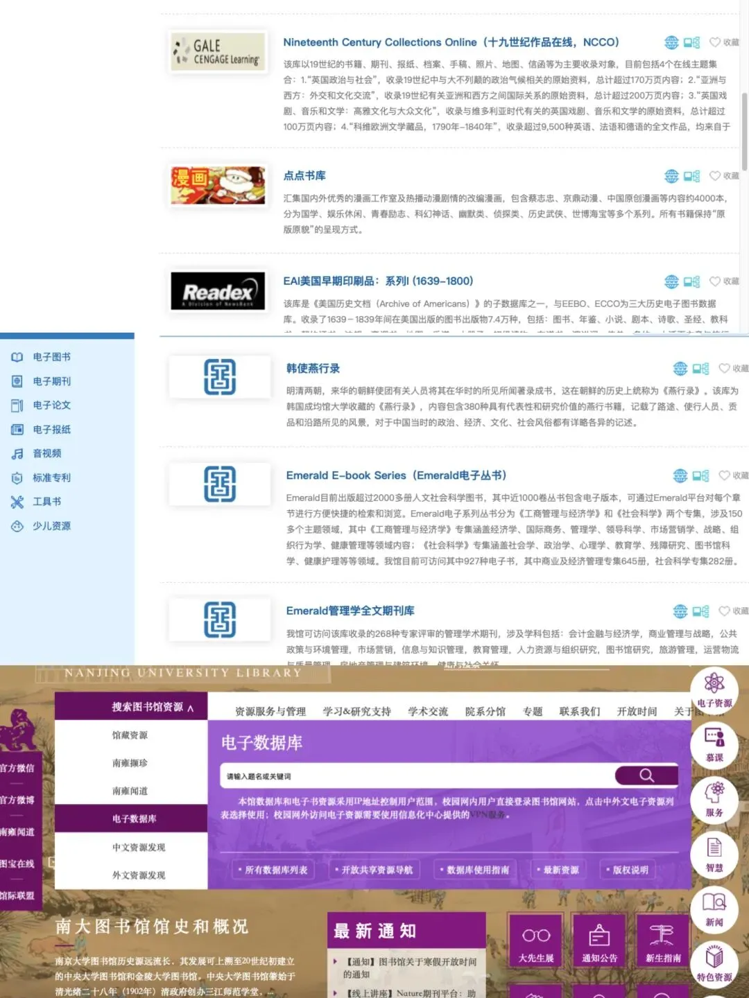The image size is (749, 998).
Task: Click the round 电子资源 atom button
Action: click(x=714, y=689)
